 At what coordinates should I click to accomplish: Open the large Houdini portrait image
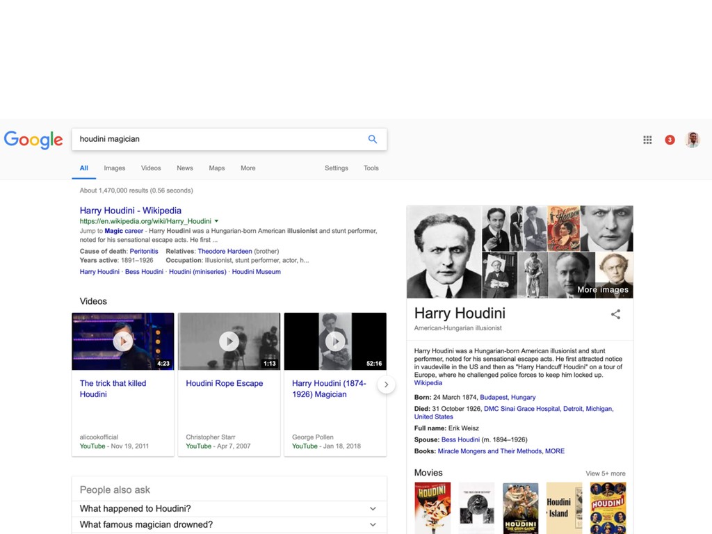pyautogui.click(x=444, y=252)
